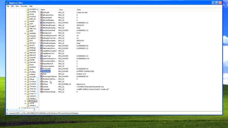Screen dimensions: 228x128
Task: Open the Help menu
Action: (x=31, y=6)
